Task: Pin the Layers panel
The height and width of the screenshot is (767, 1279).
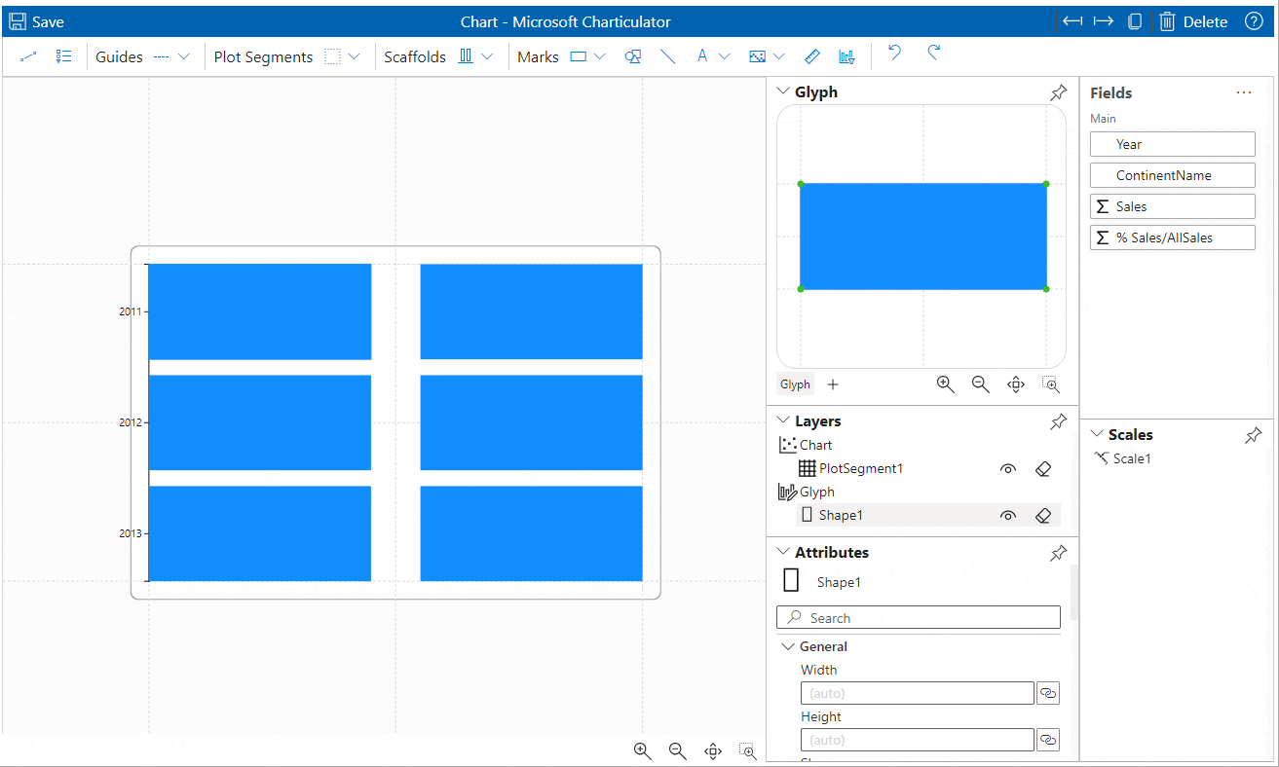Action: click(x=1058, y=420)
